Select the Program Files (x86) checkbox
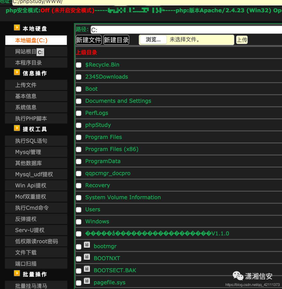The width and height of the screenshot is (282, 289). 79,149
